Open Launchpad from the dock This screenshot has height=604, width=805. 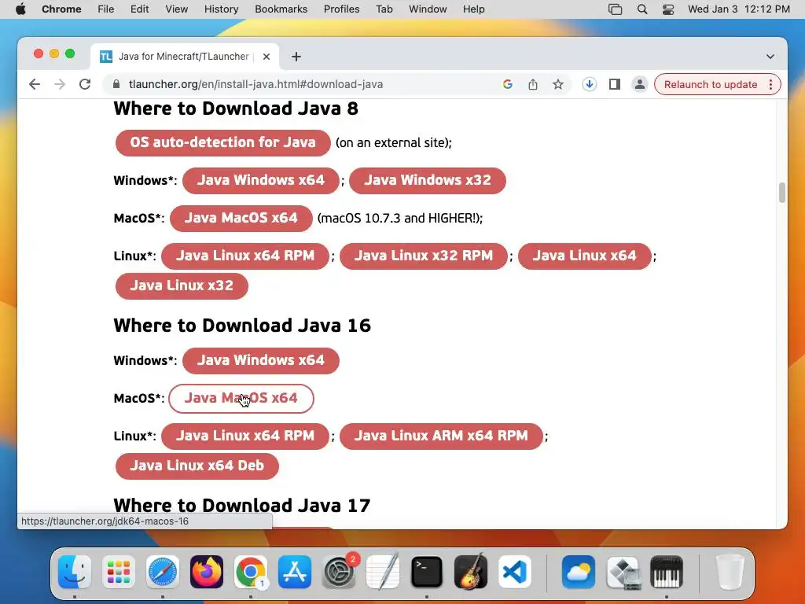click(x=119, y=572)
